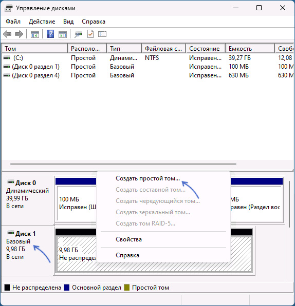Click the rescan disks magnifier icon
The image size is (295, 306).
click(x=79, y=34)
